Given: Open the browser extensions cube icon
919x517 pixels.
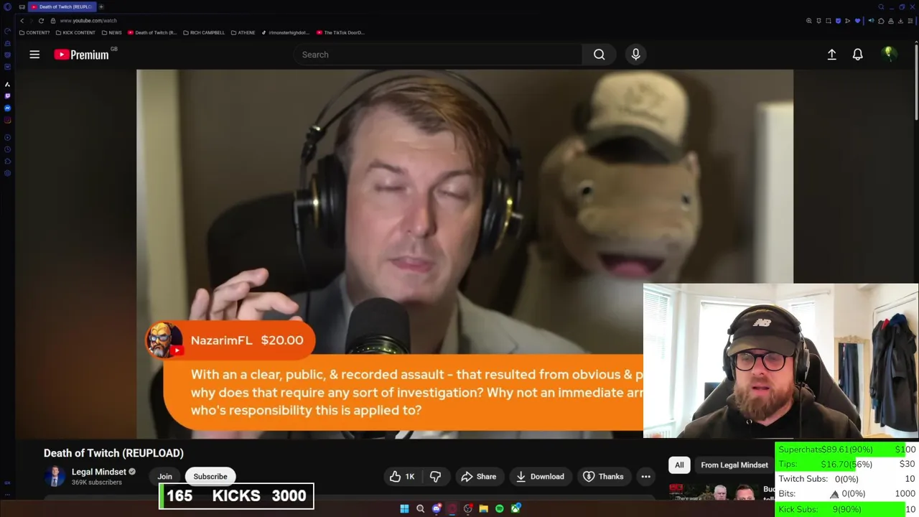Looking at the screenshot, I should click(881, 21).
